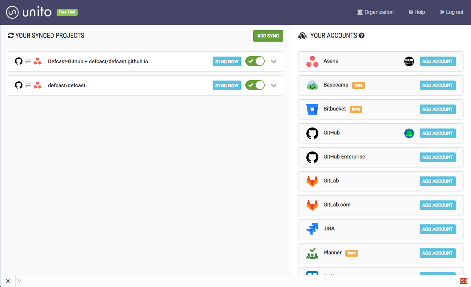Image resolution: width=471 pixels, height=287 pixels.
Task: Click the GitHub logo in accounts
Action: [x=312, y=133]
